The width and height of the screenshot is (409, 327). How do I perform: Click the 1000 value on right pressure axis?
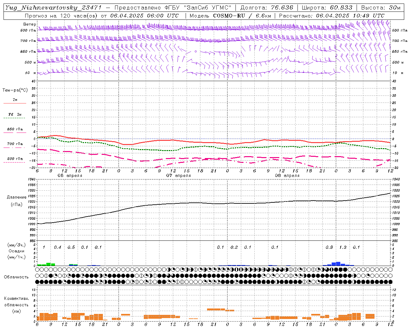396,224
